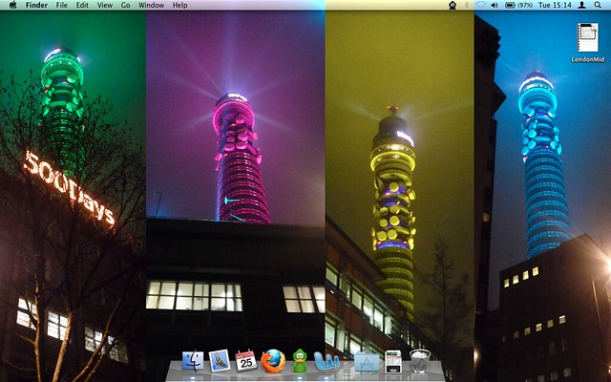Viewport: 611px width, 382px height.
Task: Open Adium green duck icon
Action: [300, 361]
